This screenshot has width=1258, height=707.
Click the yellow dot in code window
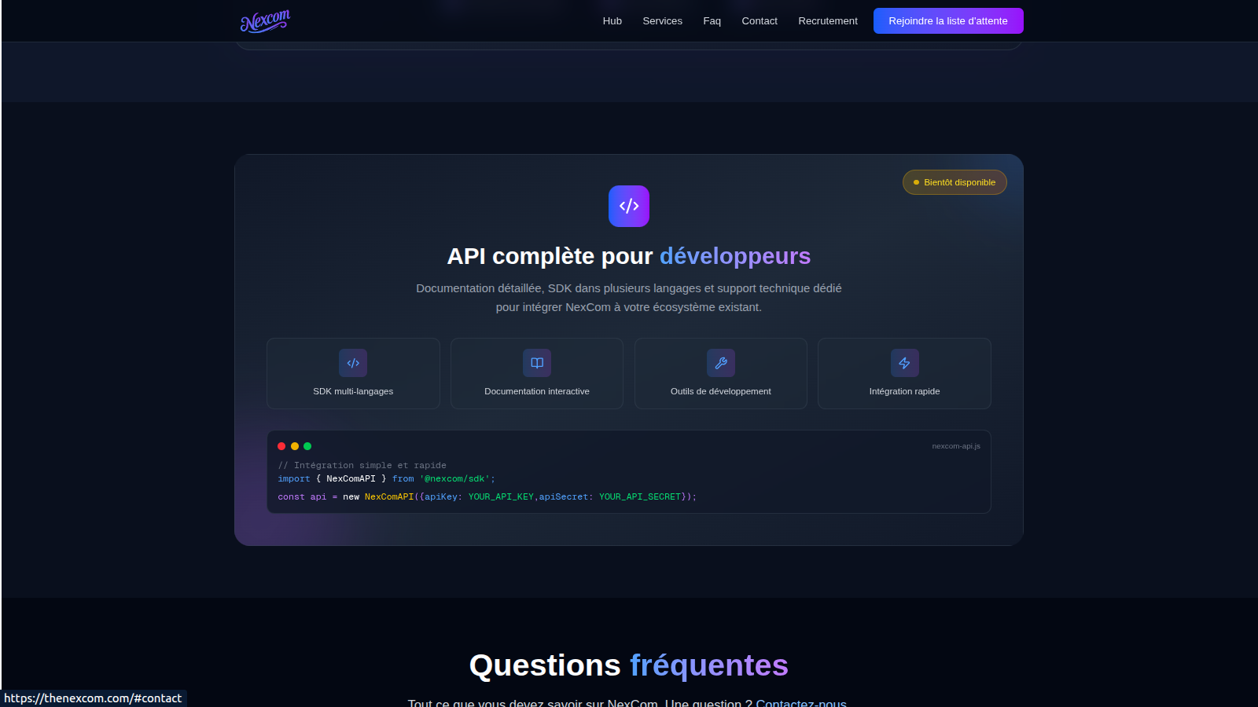[295, 446]
